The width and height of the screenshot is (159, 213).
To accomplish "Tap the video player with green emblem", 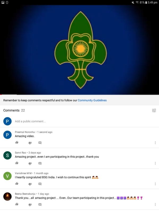I will coord(79,50).
